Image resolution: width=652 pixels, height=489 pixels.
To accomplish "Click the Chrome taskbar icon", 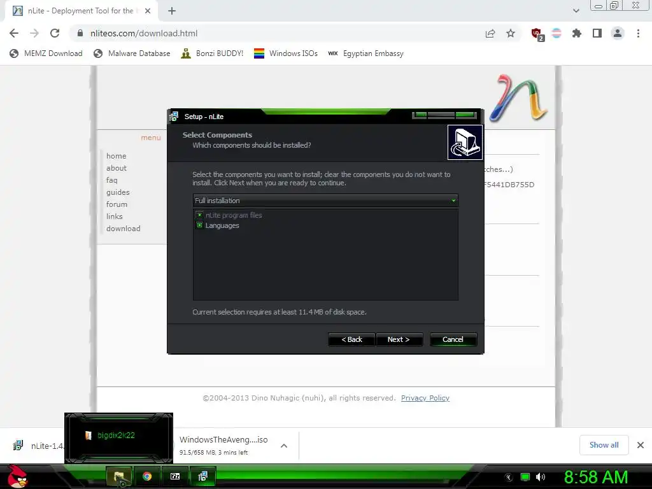I will (x=147, y=476).
